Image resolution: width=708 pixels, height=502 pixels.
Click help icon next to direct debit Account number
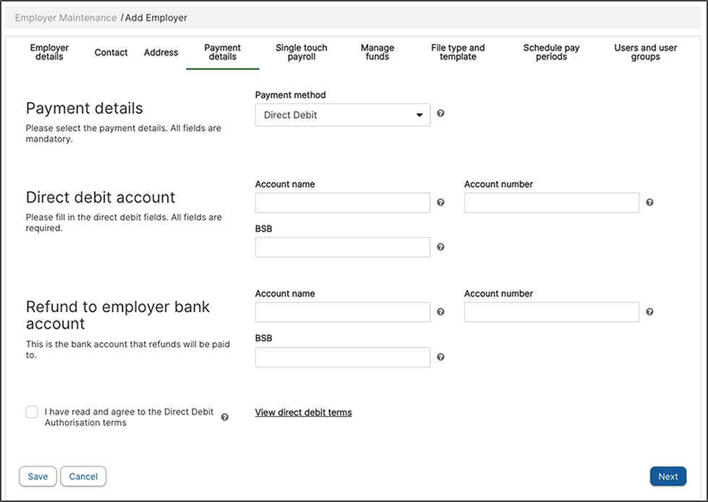[x=649, y=202]
